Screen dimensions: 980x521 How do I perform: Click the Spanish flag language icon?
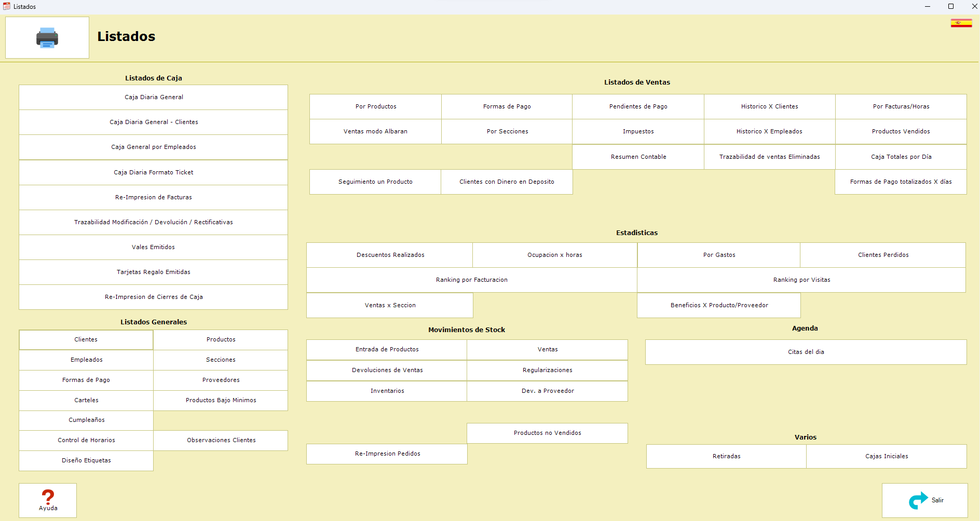tap(961, 23)
